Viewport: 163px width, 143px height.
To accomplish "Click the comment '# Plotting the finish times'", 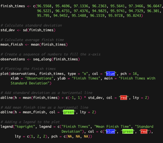I will pyautogui.click(x=28, y=69).
